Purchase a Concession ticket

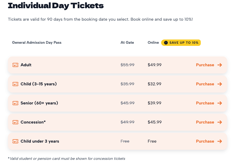(205, 122)
